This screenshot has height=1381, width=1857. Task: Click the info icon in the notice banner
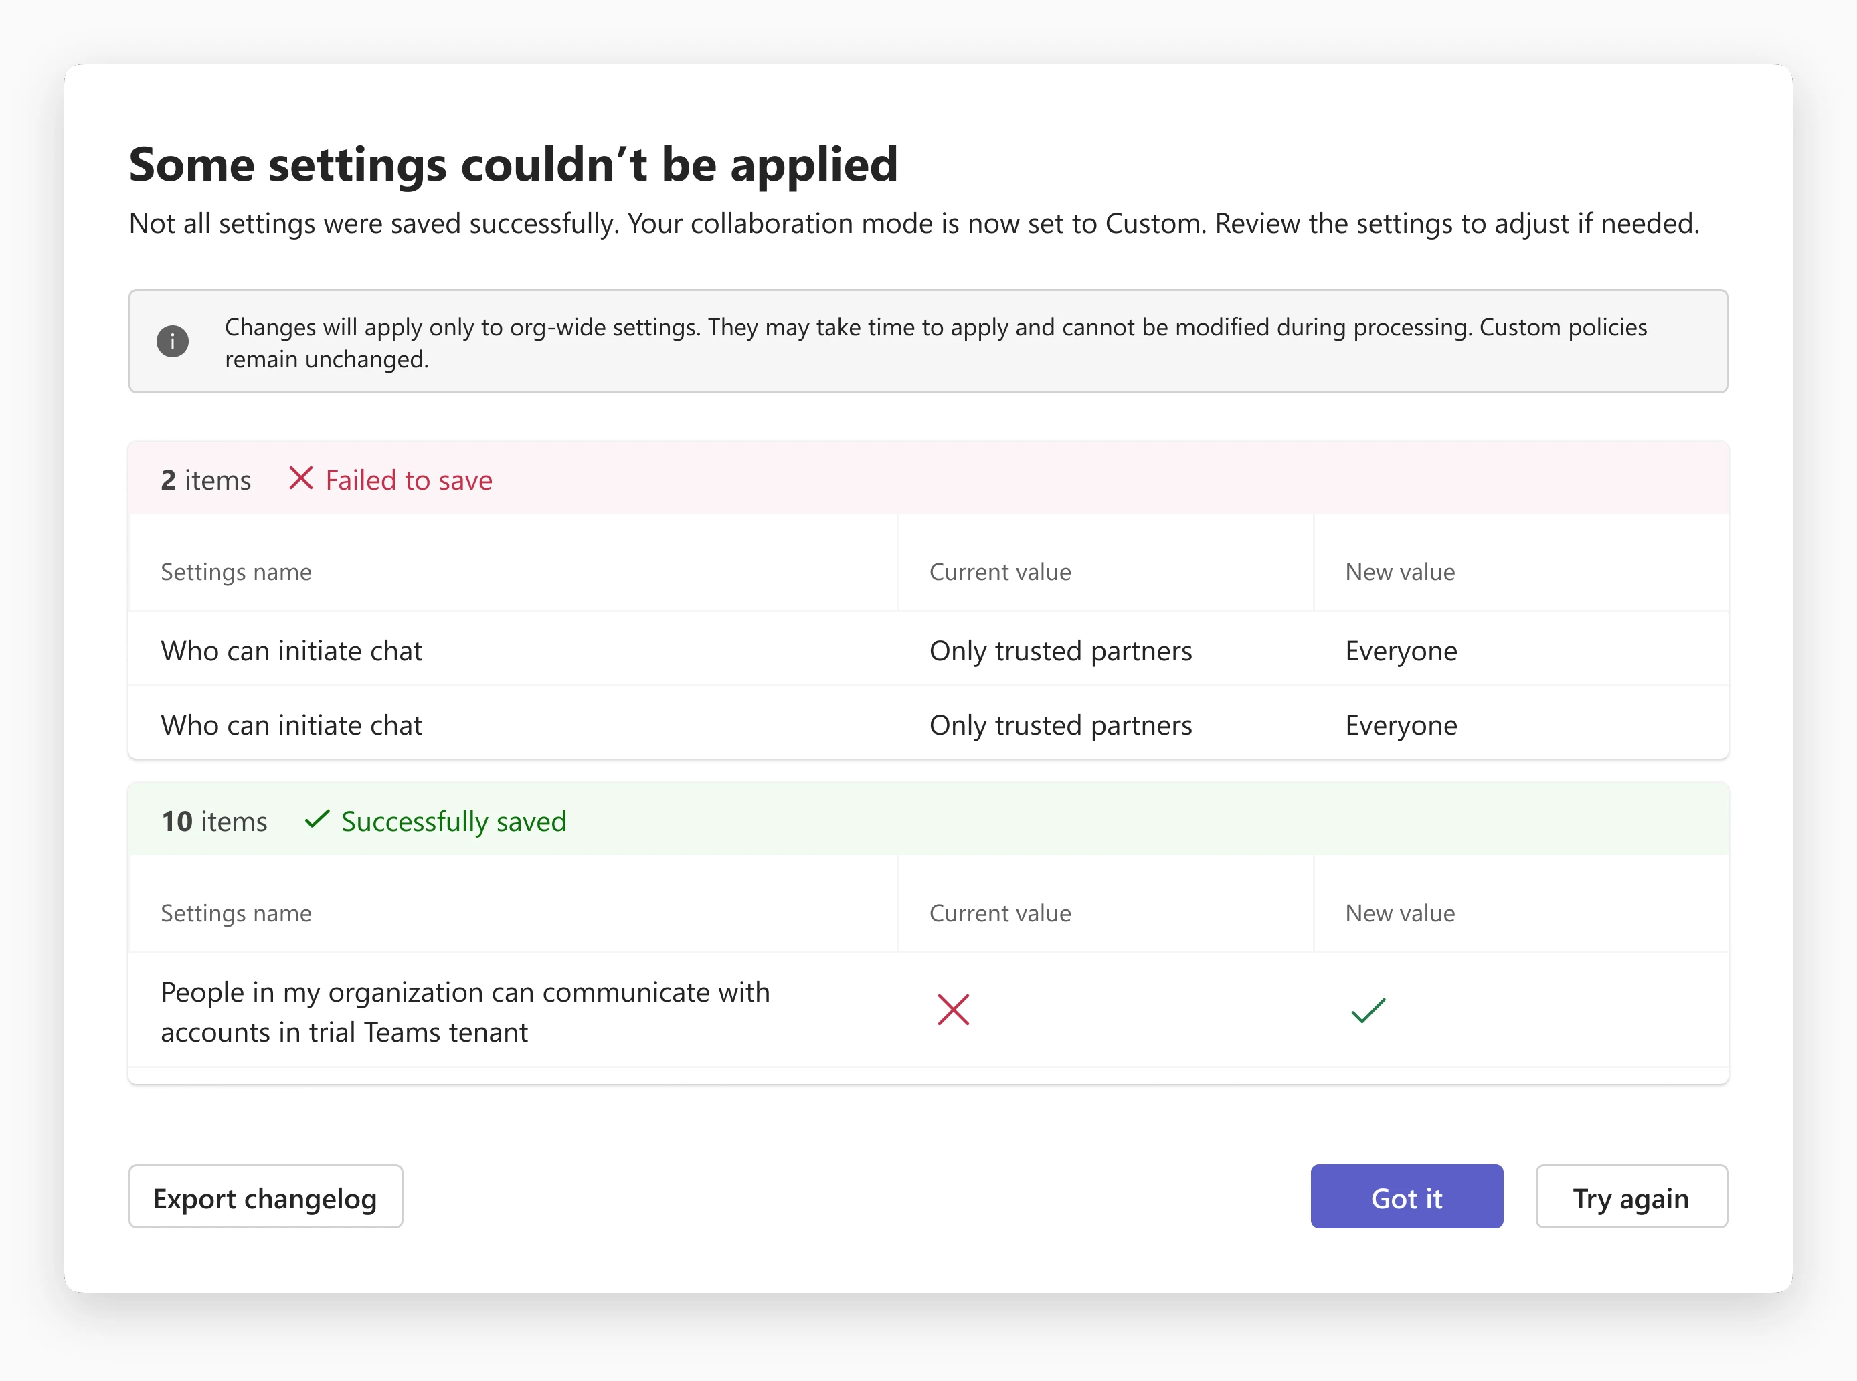point(172,341)
